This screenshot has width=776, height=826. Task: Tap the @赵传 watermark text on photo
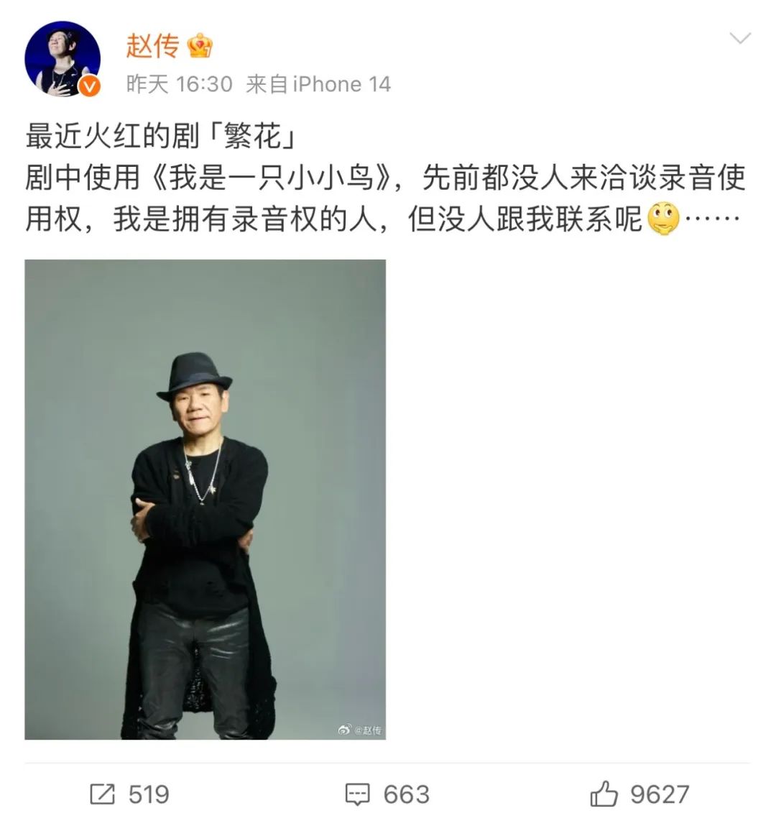coord(367,730)
